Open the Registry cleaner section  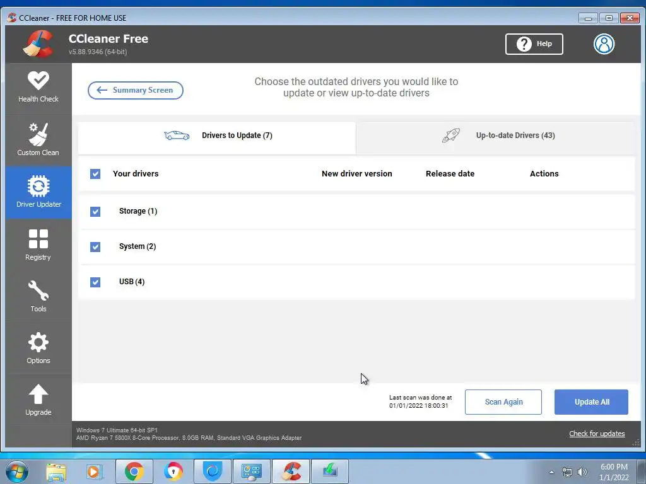tap(38, 245)
